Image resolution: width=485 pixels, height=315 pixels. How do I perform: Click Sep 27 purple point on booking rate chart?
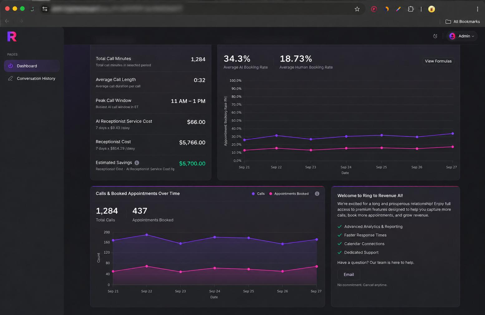click(453, 134)
